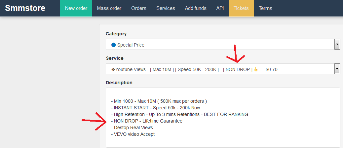Click the 'VEVO video Accept' line
This screenshot has width=343, height=148.
click(133, 134)
